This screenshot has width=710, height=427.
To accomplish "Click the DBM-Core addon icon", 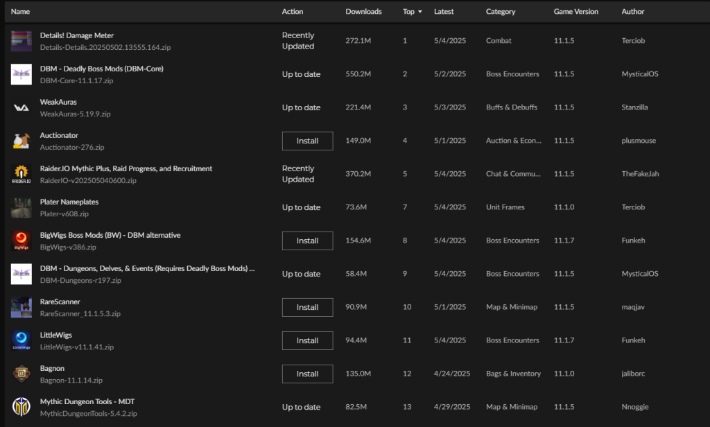I will click(21, 74).
